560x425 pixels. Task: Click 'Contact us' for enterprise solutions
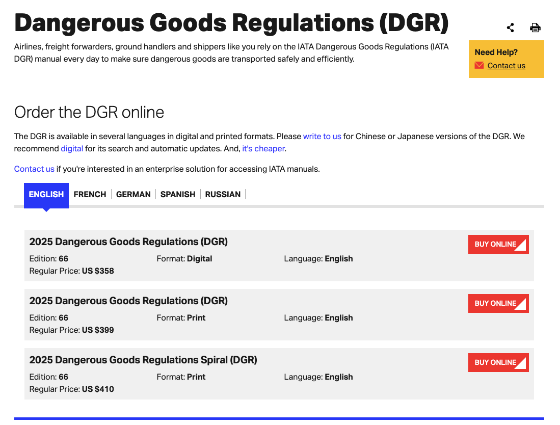click(34, 169)
